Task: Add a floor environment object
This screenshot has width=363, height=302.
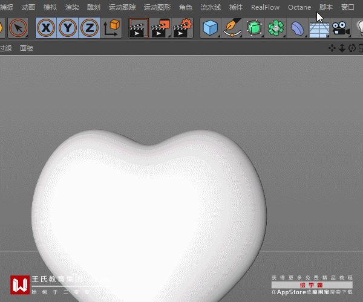Action: 319,28
